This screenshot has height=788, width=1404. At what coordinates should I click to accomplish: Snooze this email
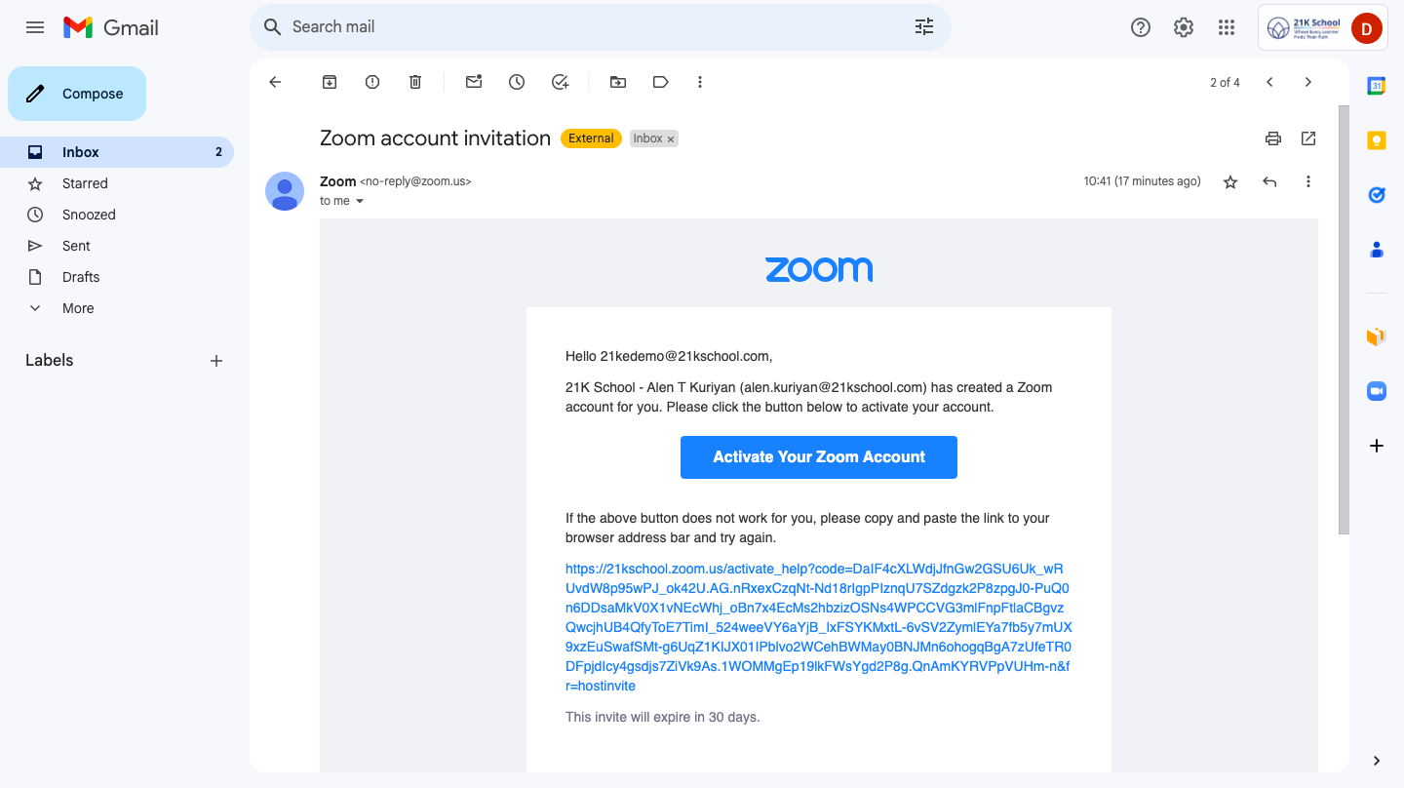click(517, 82)
